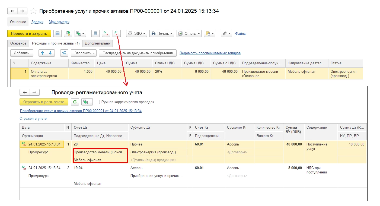
Task: Move row up with blue arrow
Action: [43, 53]
